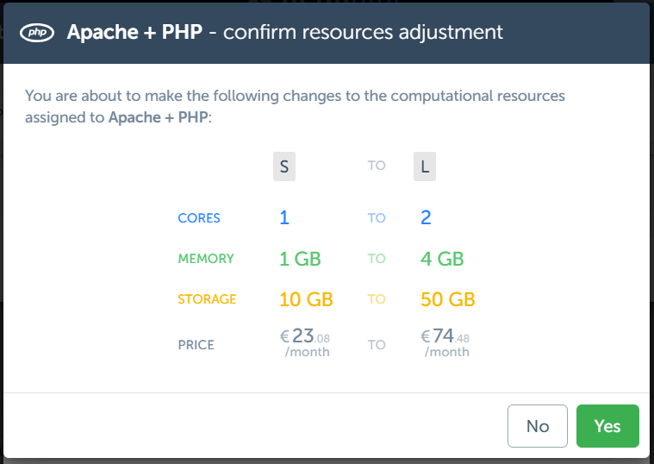Click the L size badge
654x464 pixels.
click(x=424, y=166)
